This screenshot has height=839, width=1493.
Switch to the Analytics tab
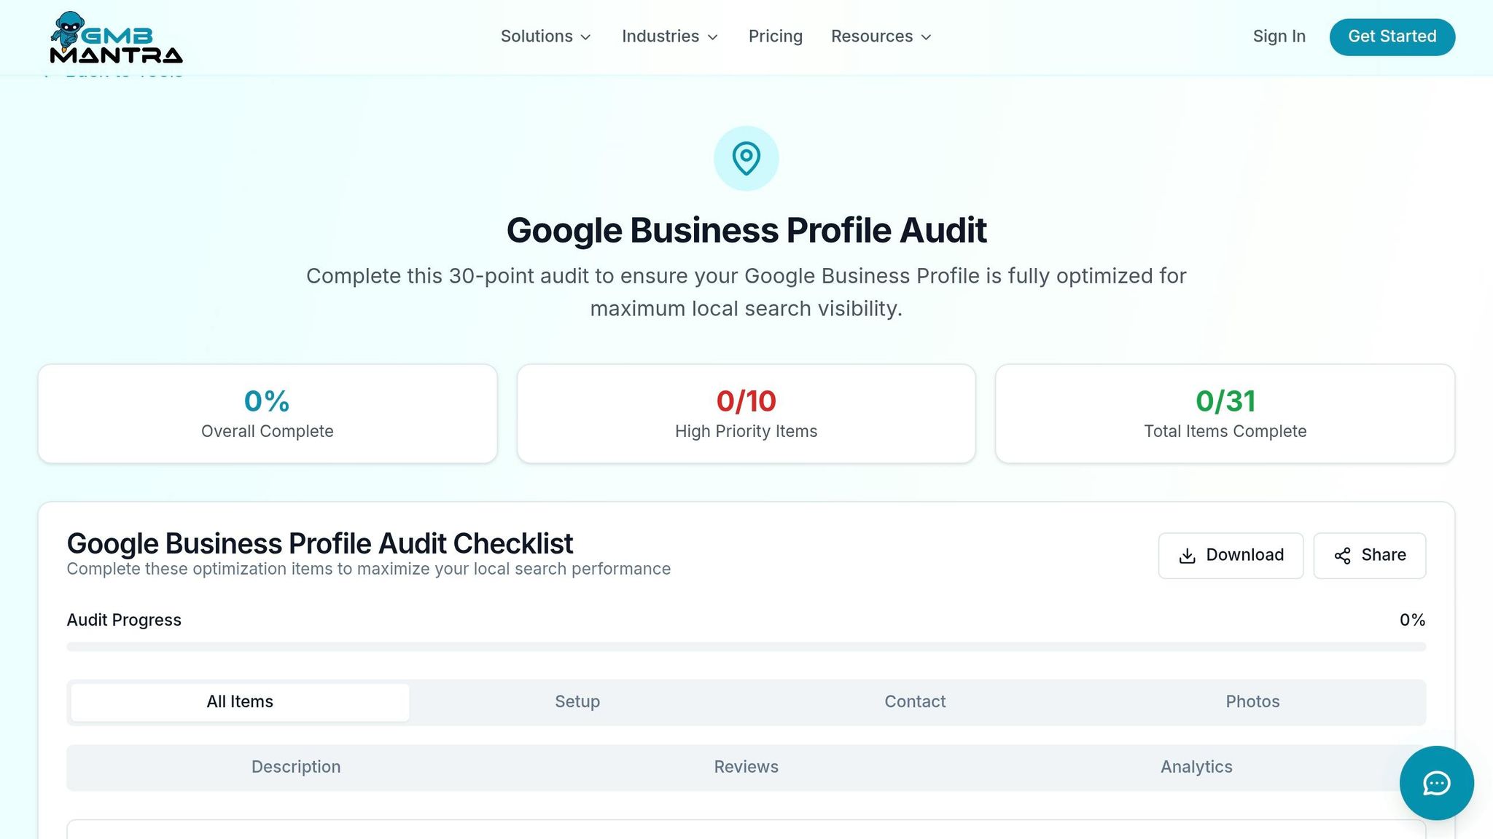tap(1196, 767)
